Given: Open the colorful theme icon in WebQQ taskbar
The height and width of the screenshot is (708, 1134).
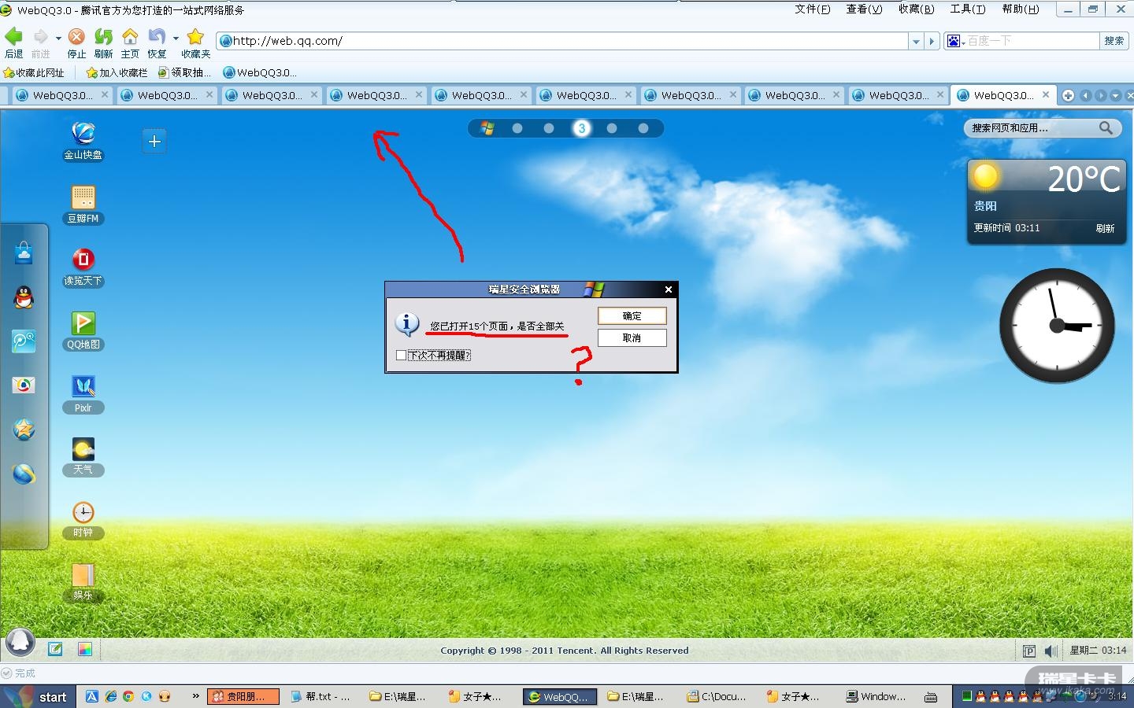Looking at the screenshot, I should point(85,649).
